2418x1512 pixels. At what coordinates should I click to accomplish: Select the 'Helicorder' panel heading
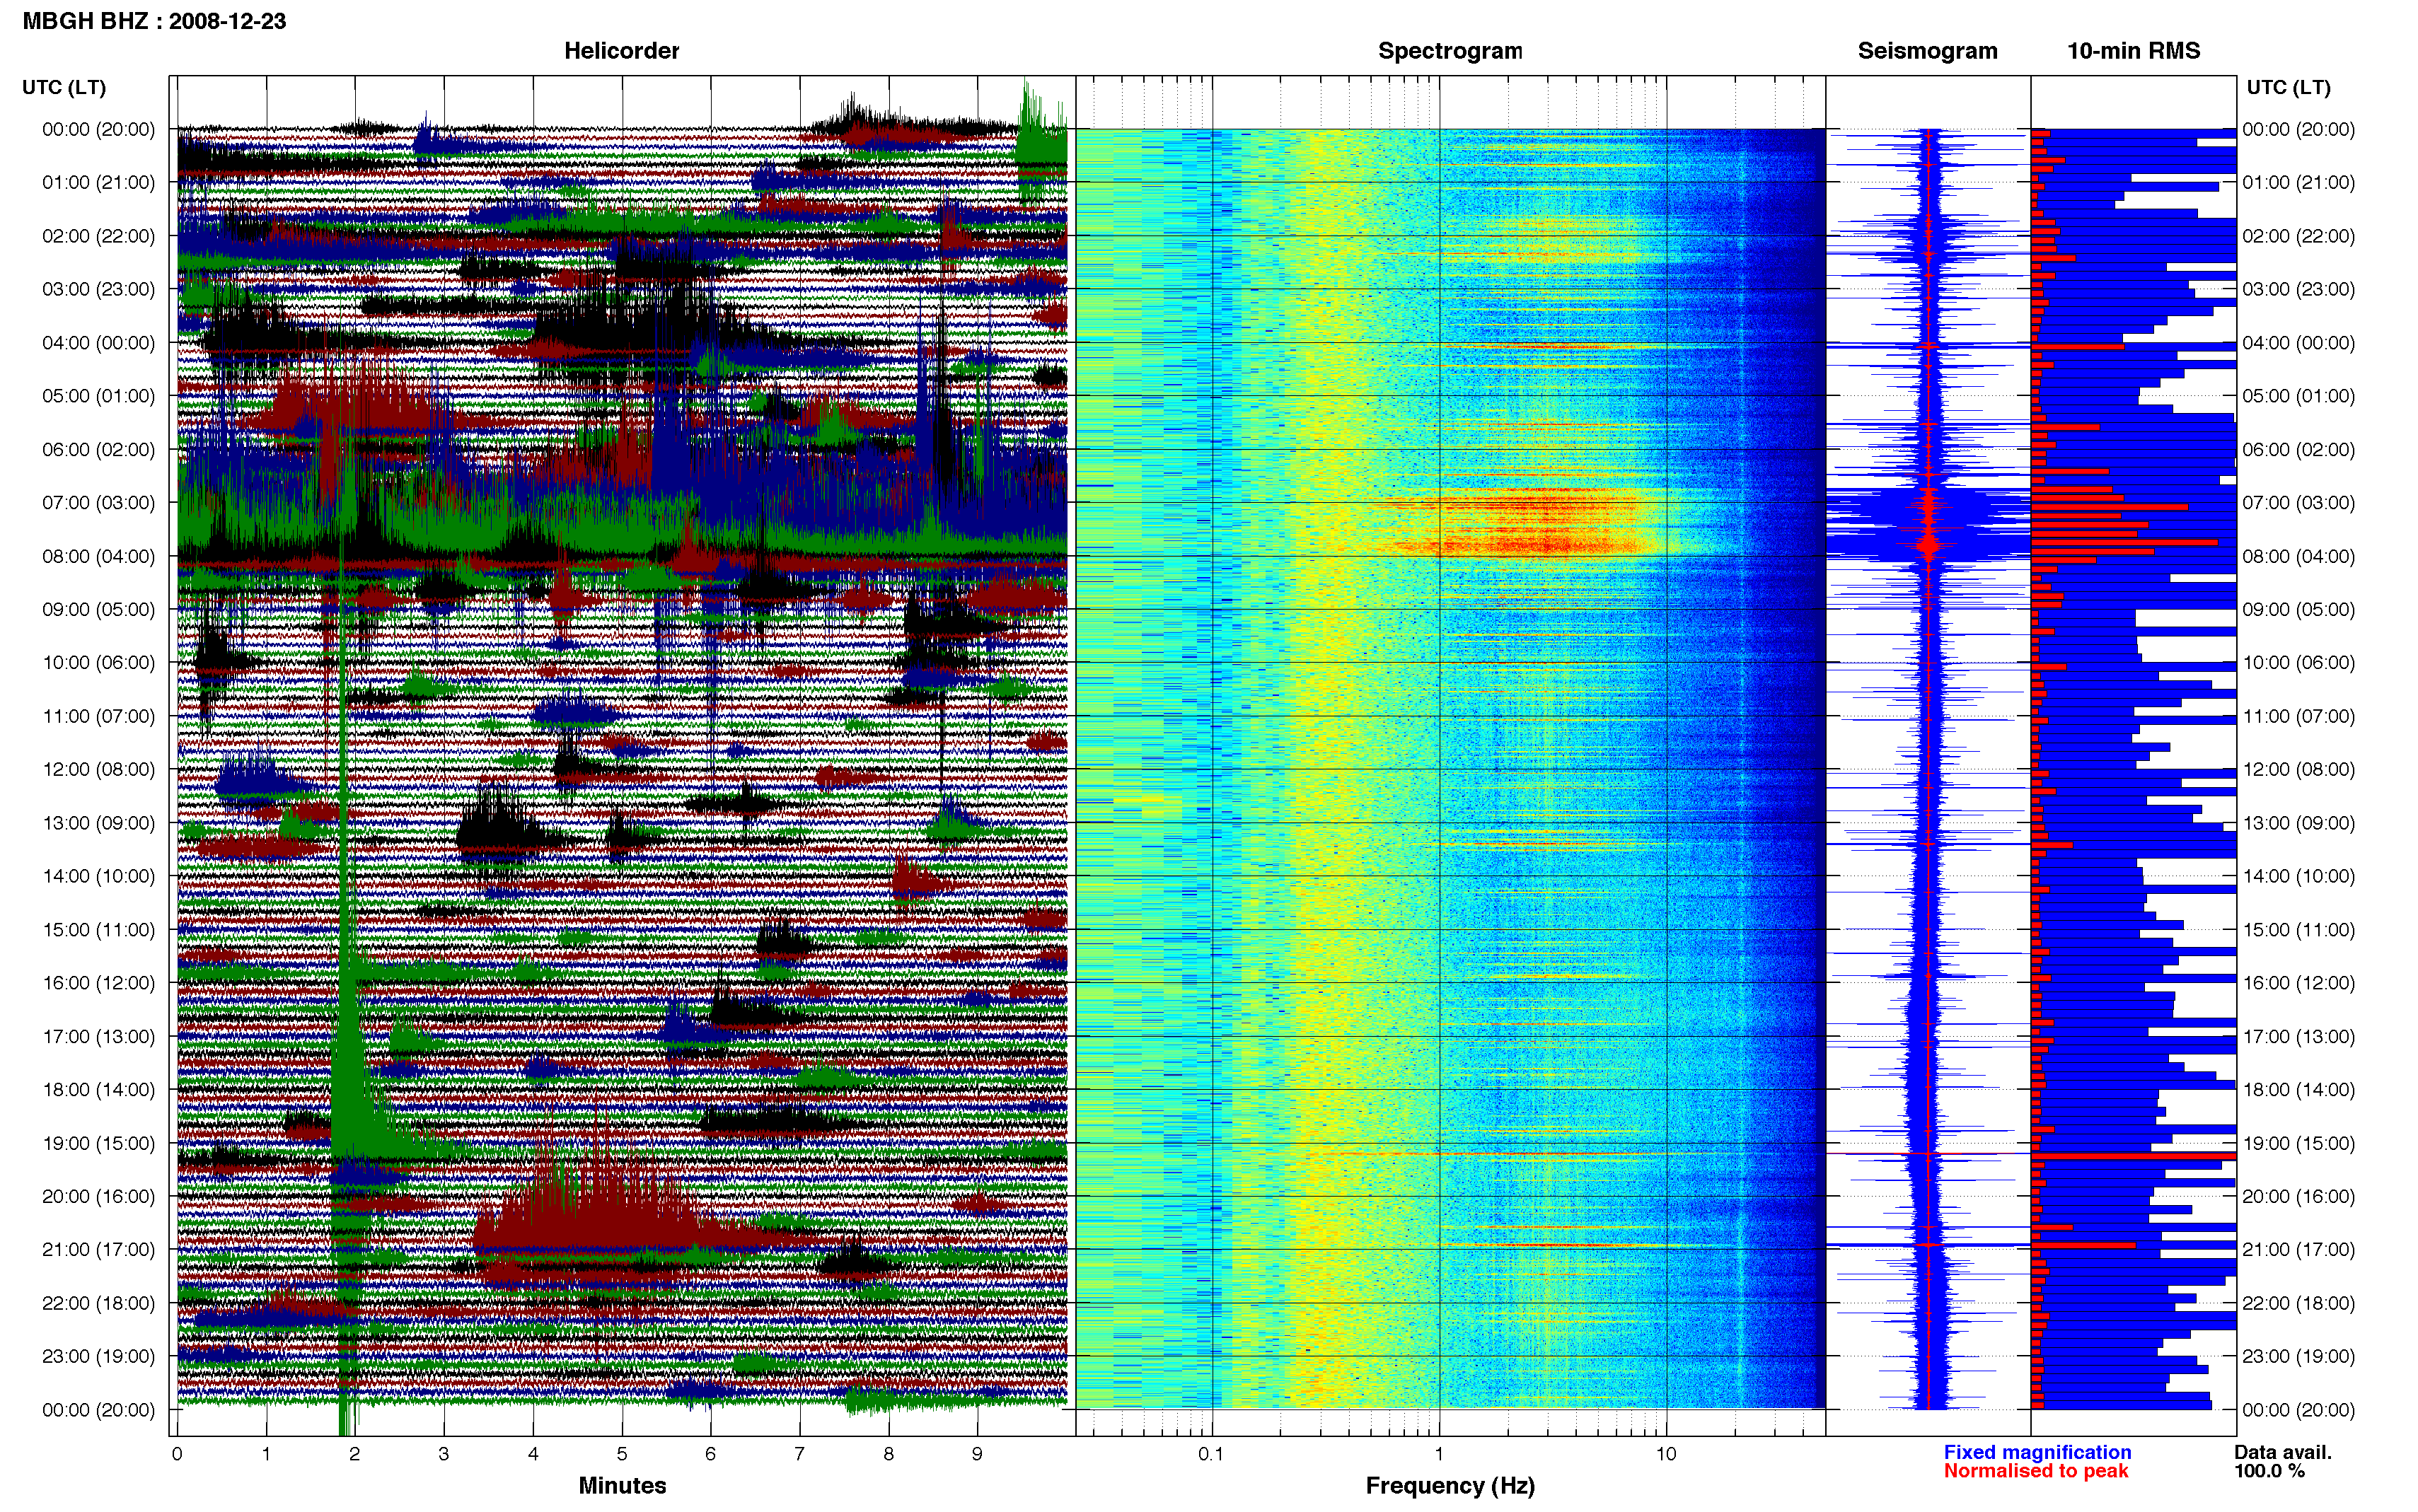pyautogui.click(x=621, y=51)
